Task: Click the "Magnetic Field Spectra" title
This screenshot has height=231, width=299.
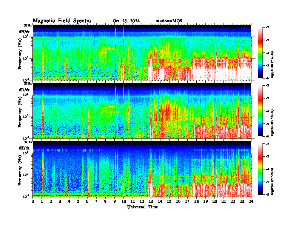Action: (x=62, y=21)
